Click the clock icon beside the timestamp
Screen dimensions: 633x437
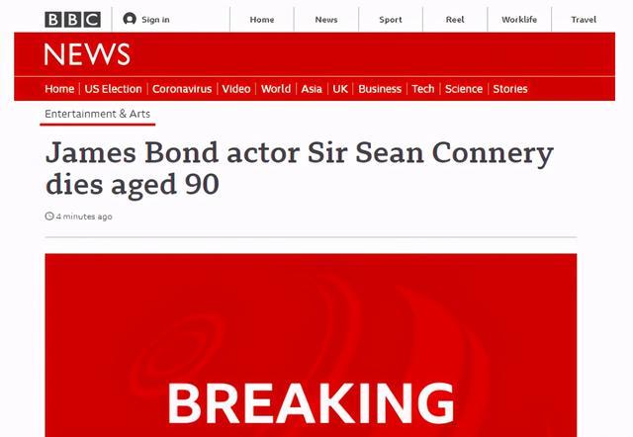click(49, 217)
